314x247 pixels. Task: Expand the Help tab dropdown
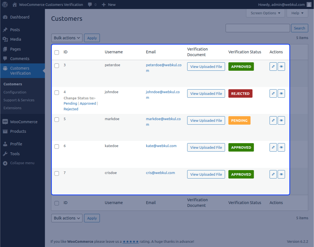(x=297, y=13)
